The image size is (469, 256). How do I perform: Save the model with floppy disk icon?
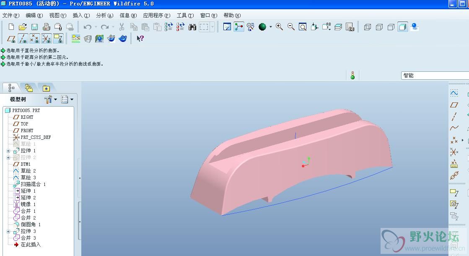[x=34, y=27]
